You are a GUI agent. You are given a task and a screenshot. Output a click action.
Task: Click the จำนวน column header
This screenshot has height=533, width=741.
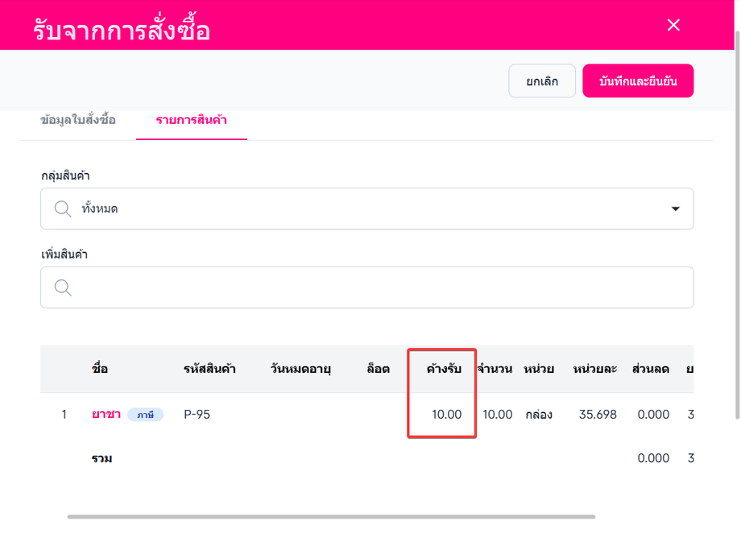point(495,369)
